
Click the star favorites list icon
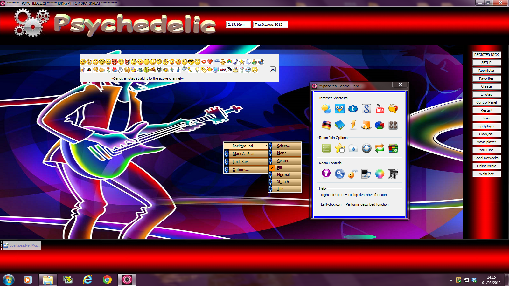click(x=340, y=148)
